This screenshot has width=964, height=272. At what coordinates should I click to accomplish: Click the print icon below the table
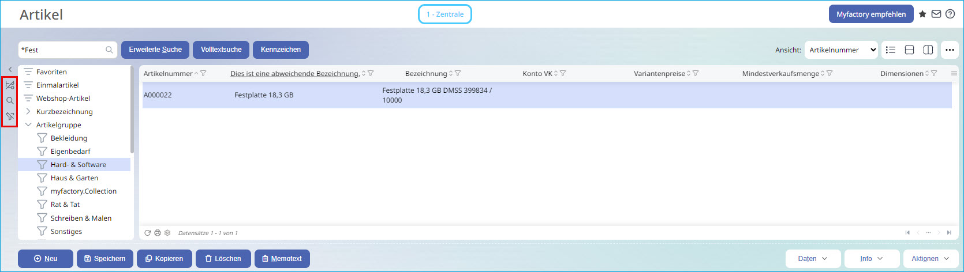[x=158, y=233]
